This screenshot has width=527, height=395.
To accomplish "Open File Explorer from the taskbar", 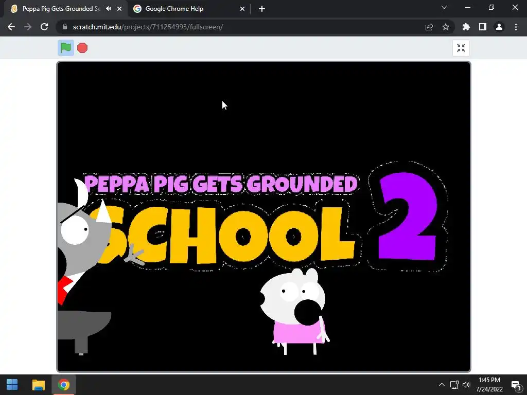I will pyautogui.click(x=38, y=385).
